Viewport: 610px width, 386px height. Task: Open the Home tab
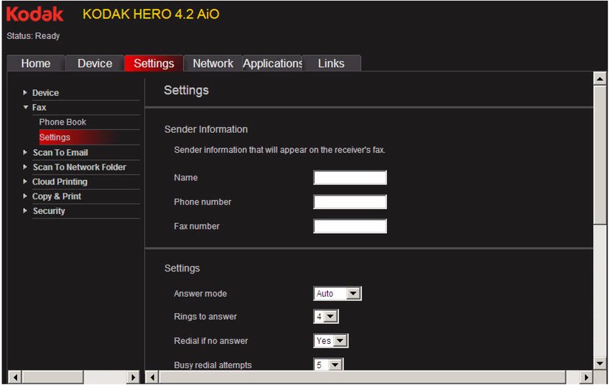tap(35, 63)
